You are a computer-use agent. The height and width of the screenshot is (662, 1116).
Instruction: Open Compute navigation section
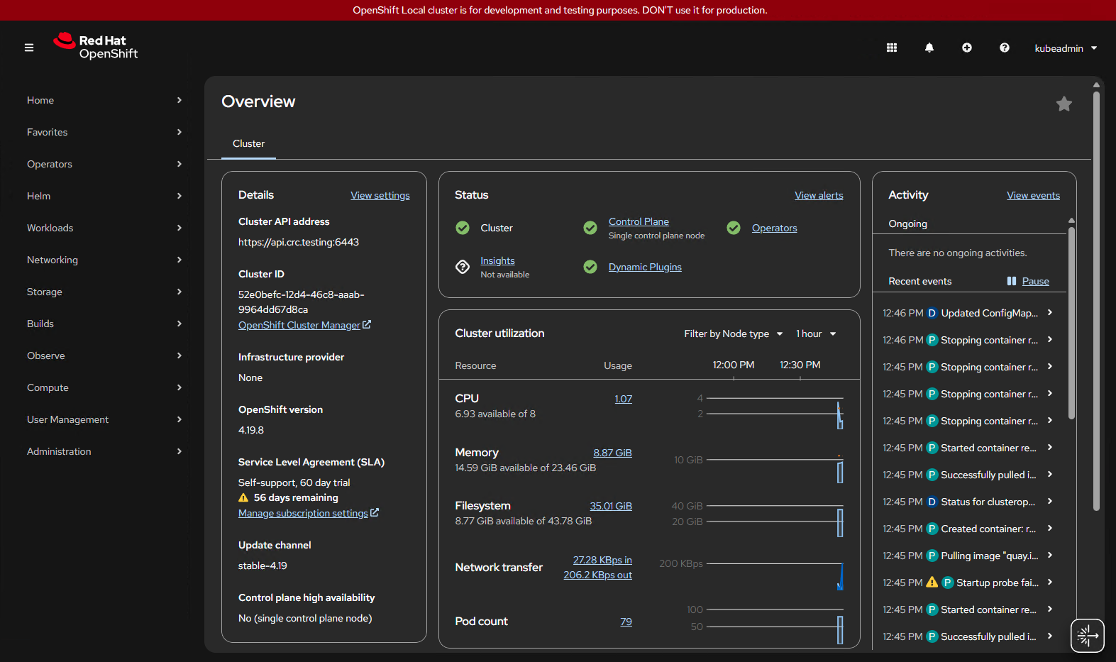tap(104, 387)
